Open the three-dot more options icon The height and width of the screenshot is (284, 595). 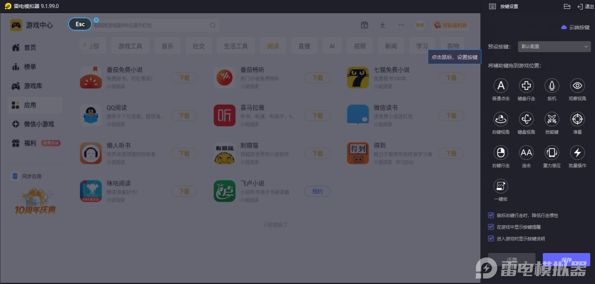(401, 25)
